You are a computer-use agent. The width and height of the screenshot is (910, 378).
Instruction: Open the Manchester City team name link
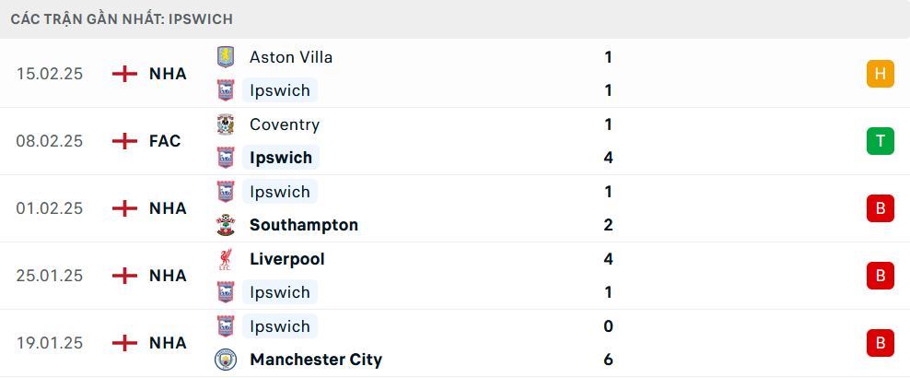[x=316, y=360]
